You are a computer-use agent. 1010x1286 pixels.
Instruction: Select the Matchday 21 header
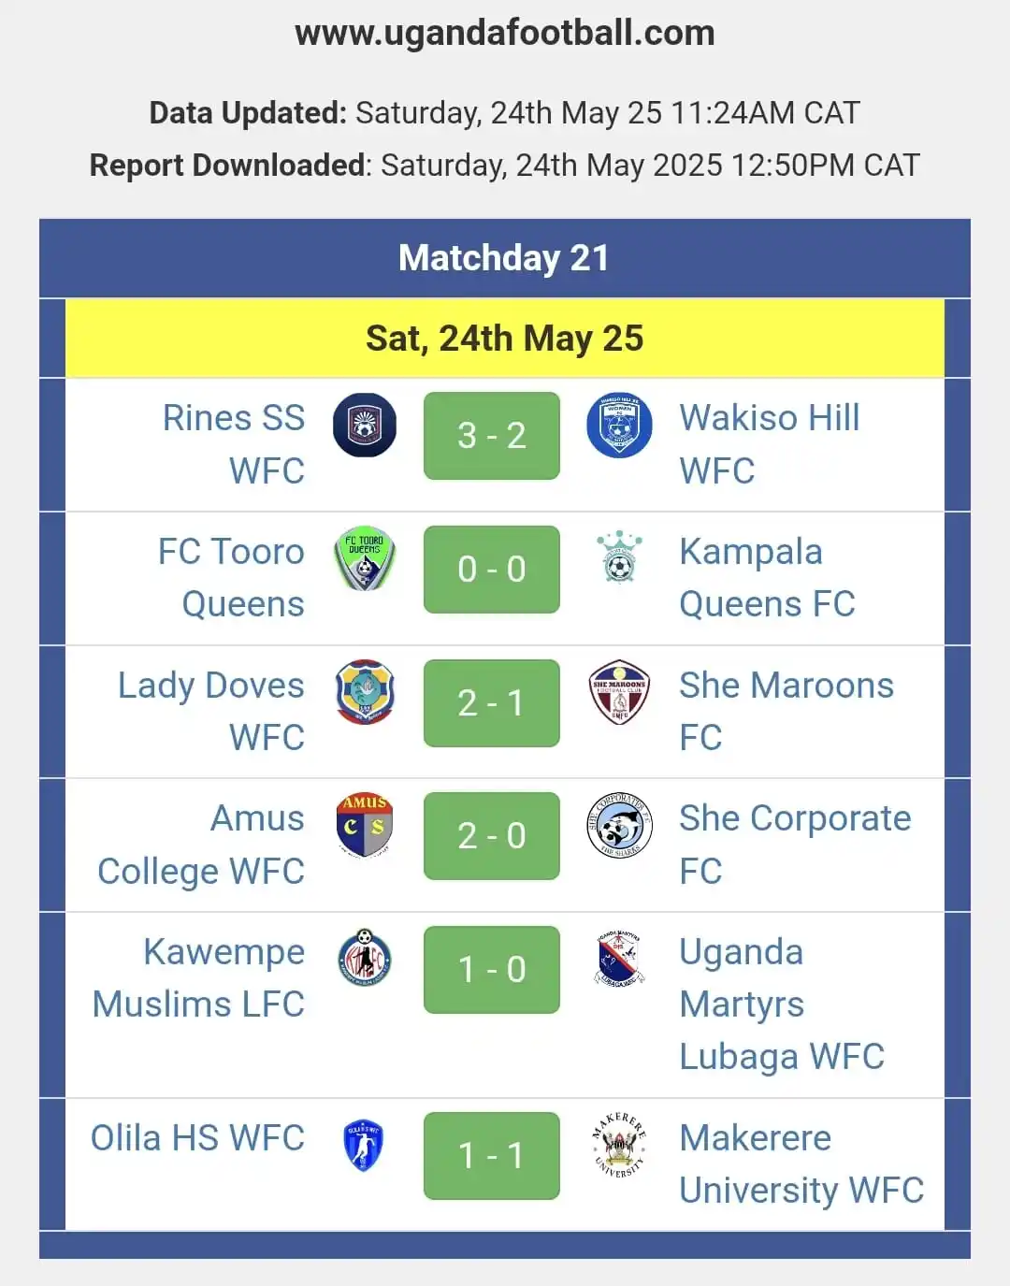(505, 258)
